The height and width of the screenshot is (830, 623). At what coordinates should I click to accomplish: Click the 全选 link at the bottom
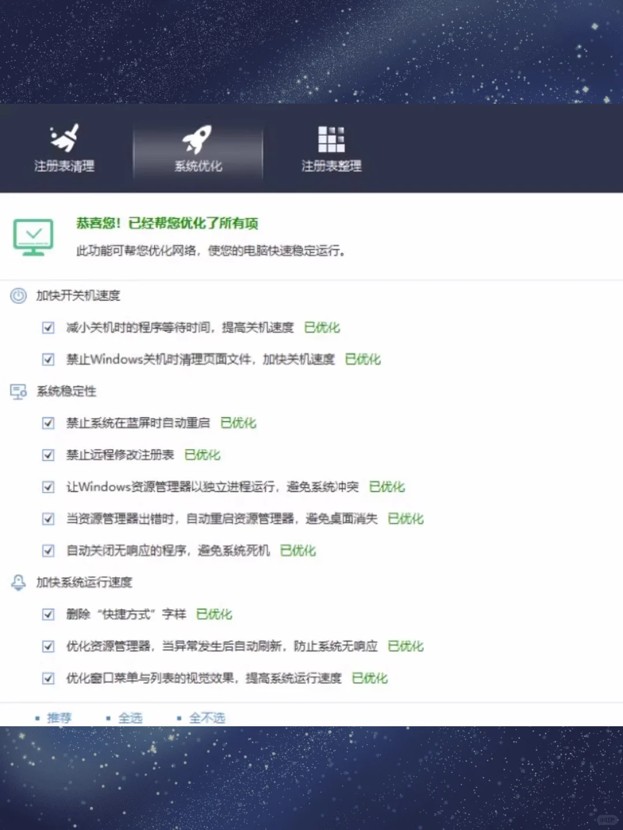(131, 718)
